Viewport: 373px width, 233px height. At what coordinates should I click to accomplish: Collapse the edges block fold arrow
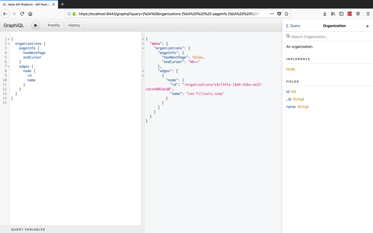(x=9, y=66)
